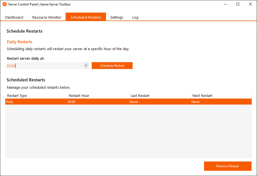Click the Game Server Toolbox app icon
Image resolution: width=257 pixels, height=176 pixels.
click(x=4, y=4)
